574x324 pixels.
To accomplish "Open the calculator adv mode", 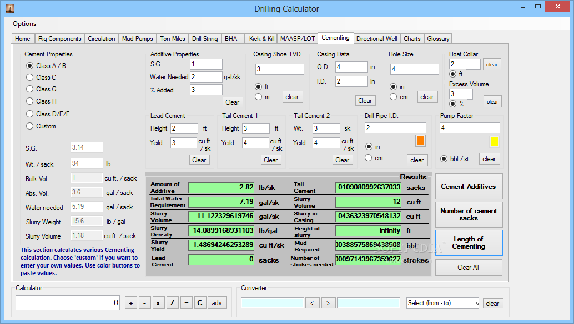I will click(217, 303).
